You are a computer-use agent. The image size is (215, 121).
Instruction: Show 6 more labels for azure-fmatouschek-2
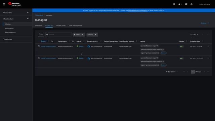tap(163, 65)
